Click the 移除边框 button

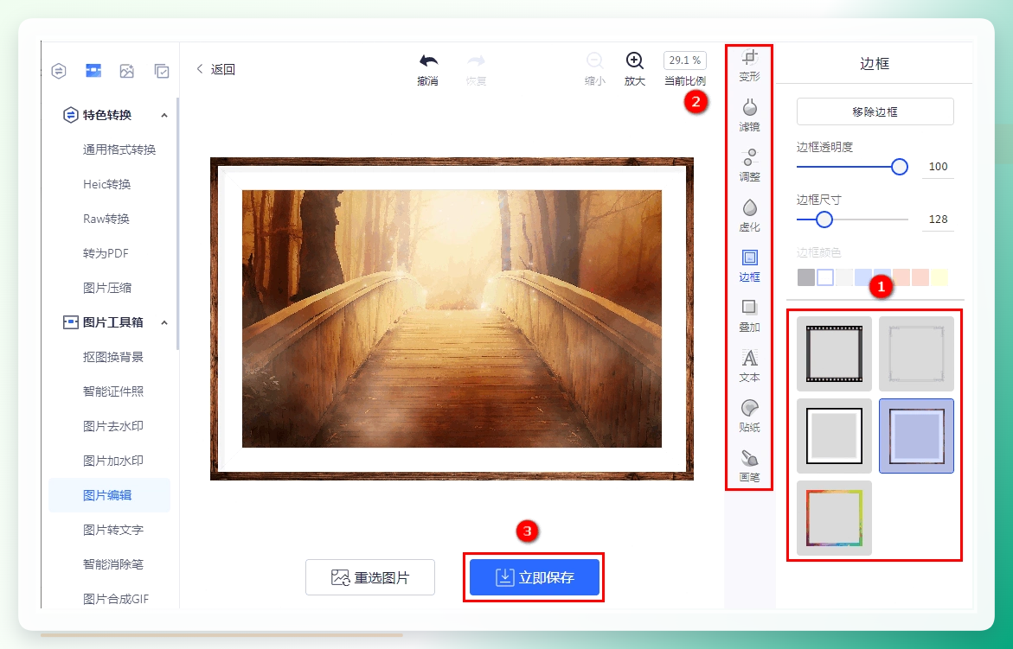(x=875, y=111)
